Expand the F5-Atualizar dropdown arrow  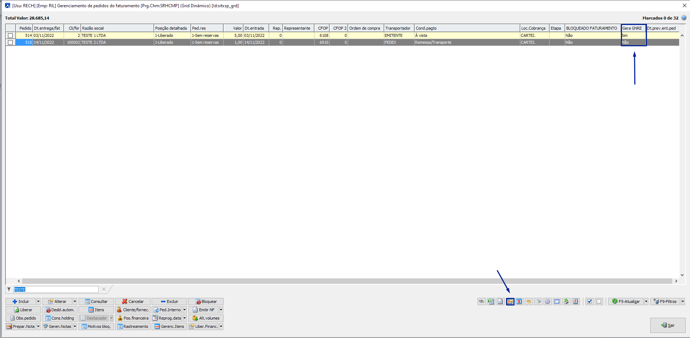[x=646, y=301]
